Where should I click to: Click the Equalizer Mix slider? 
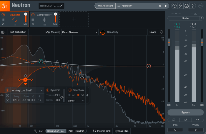click(x=26, y=18)
